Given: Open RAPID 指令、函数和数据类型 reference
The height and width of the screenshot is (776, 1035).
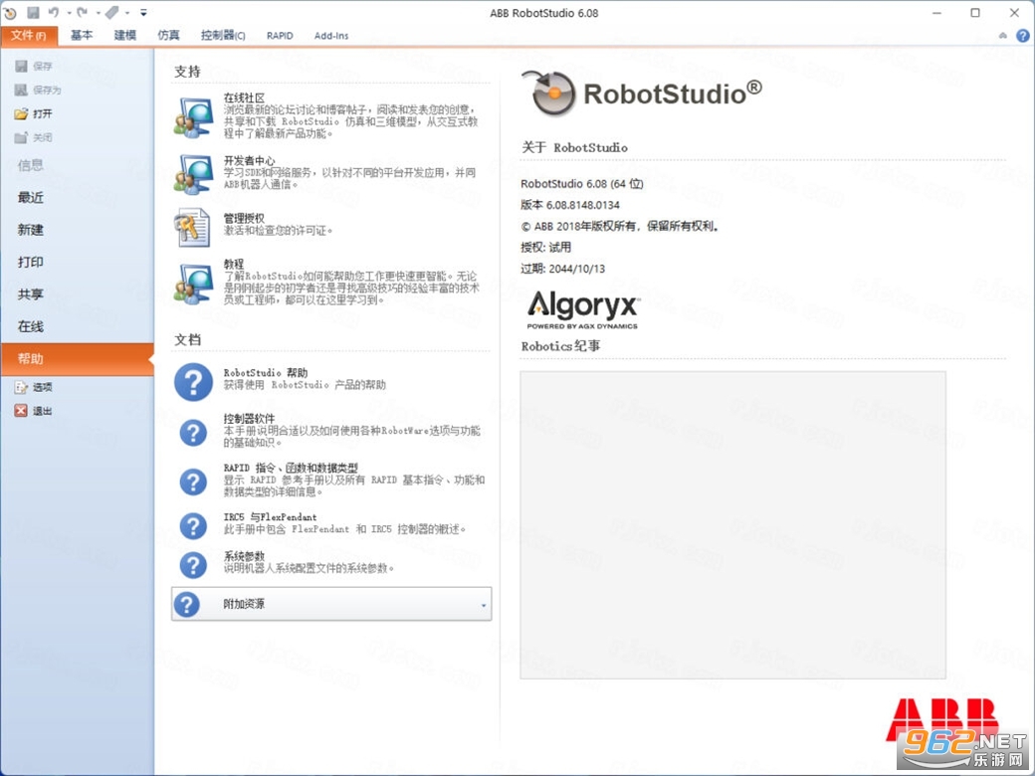Looking at the screenshot, I should [x=291, y=468].
